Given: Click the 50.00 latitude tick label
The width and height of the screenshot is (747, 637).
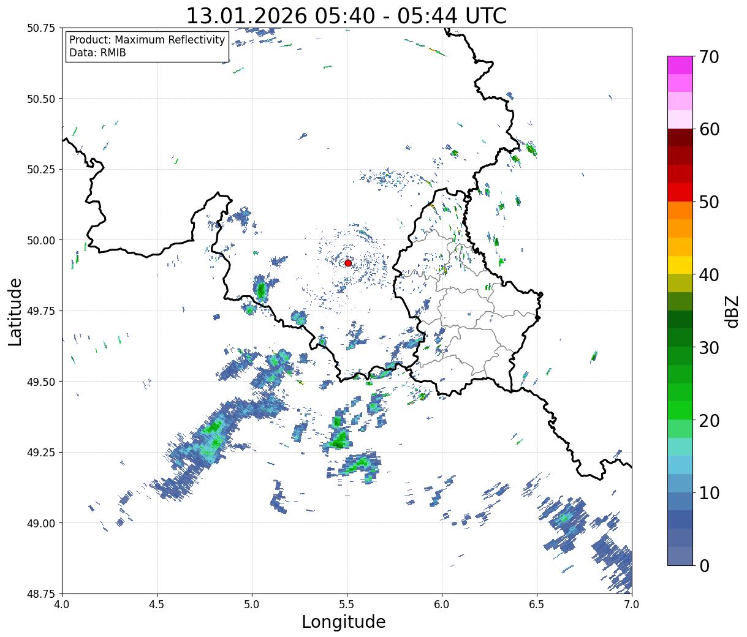Looking at the screenshot, I should click(41, 240).
